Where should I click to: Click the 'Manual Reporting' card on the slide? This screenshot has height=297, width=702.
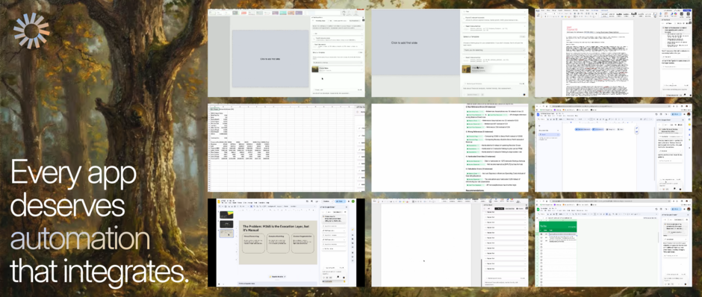(252, 243)
